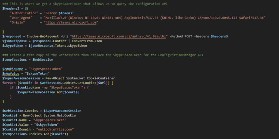Click the comment about temp copy of websessions

103,55
